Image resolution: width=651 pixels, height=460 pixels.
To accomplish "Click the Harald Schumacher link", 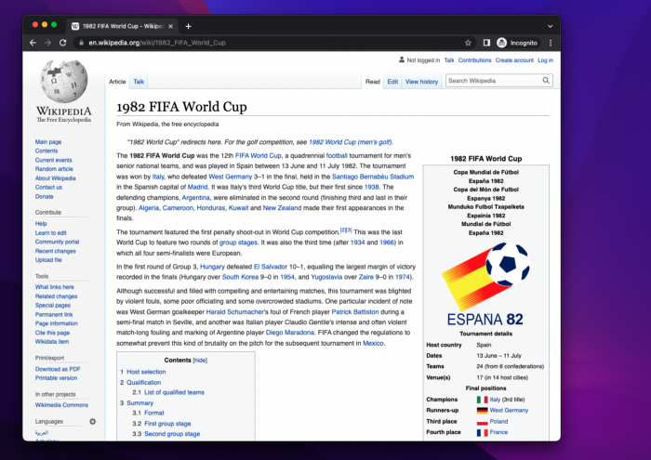I will point(234,312).
